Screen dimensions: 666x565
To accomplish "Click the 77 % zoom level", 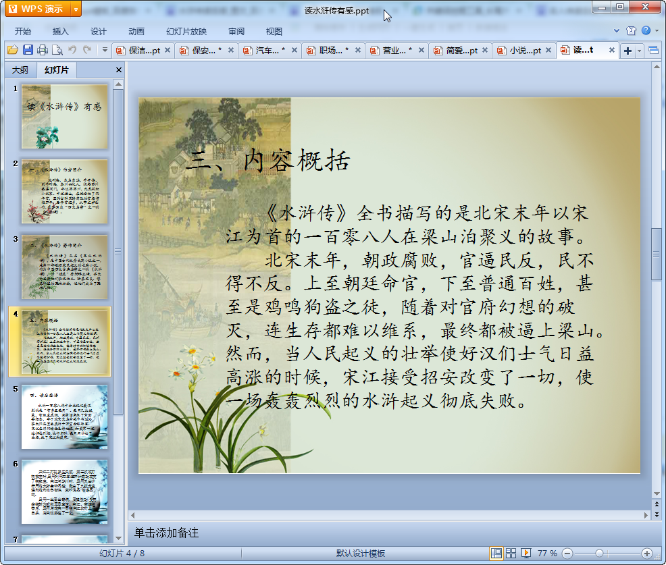I will (x=548, y=554).
